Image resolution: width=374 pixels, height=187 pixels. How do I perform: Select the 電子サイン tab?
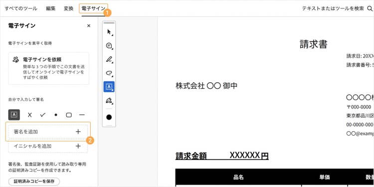coord(93,8)
